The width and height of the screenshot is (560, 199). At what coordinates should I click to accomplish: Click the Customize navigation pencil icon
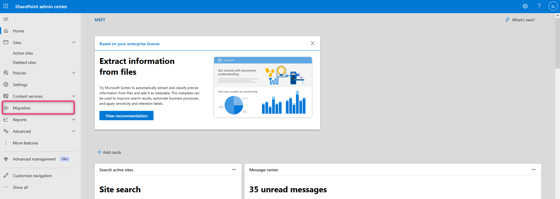click(x=6, y=175)
